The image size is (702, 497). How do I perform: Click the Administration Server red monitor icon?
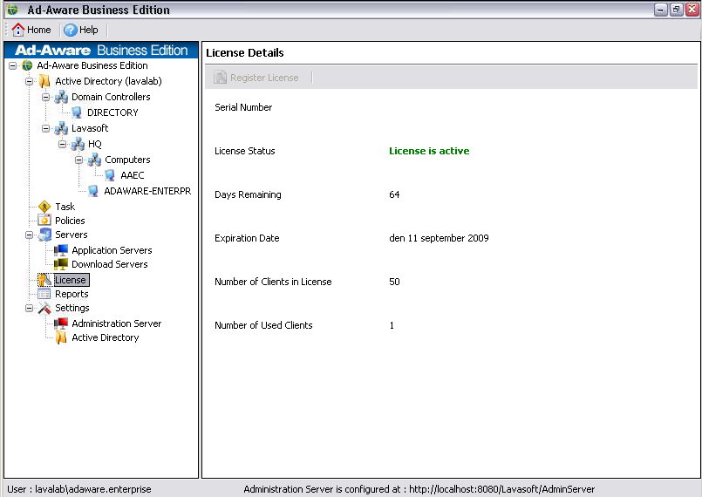point(61,323)
